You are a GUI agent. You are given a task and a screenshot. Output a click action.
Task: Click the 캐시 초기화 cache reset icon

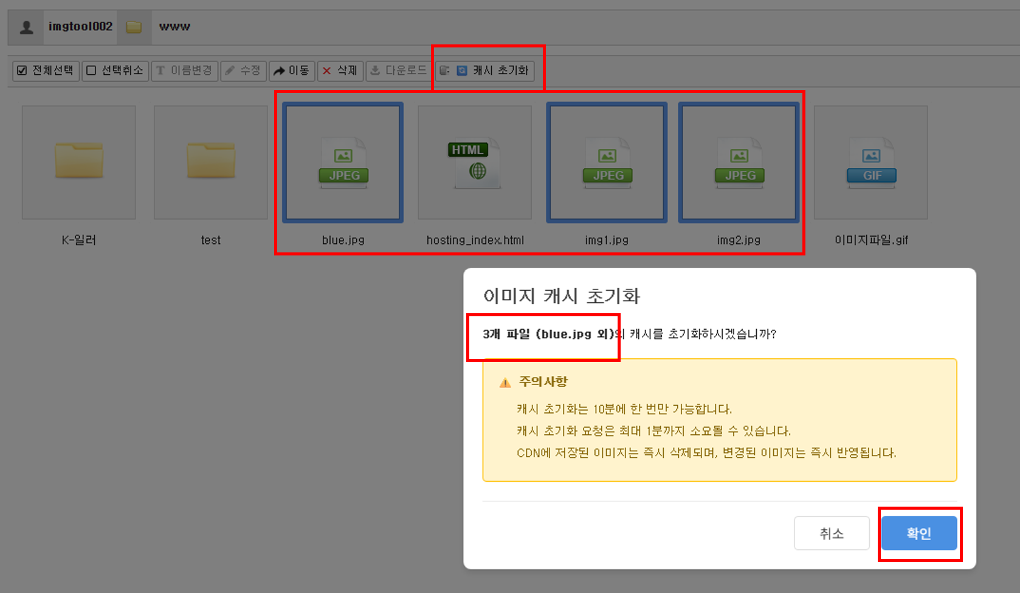(x=462, y=71)
